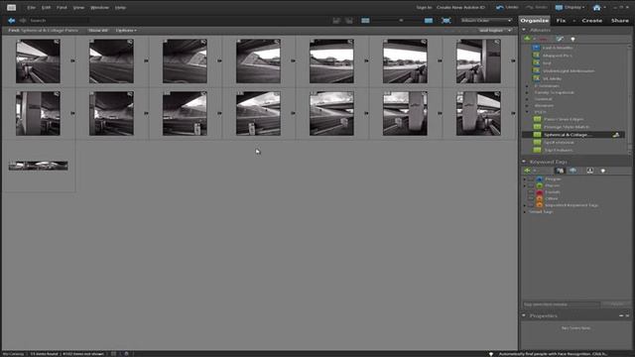Open the dropdown arrow next to Fix tab
The height and width of the screenshot is (357, 635).
tap(573, 21)
